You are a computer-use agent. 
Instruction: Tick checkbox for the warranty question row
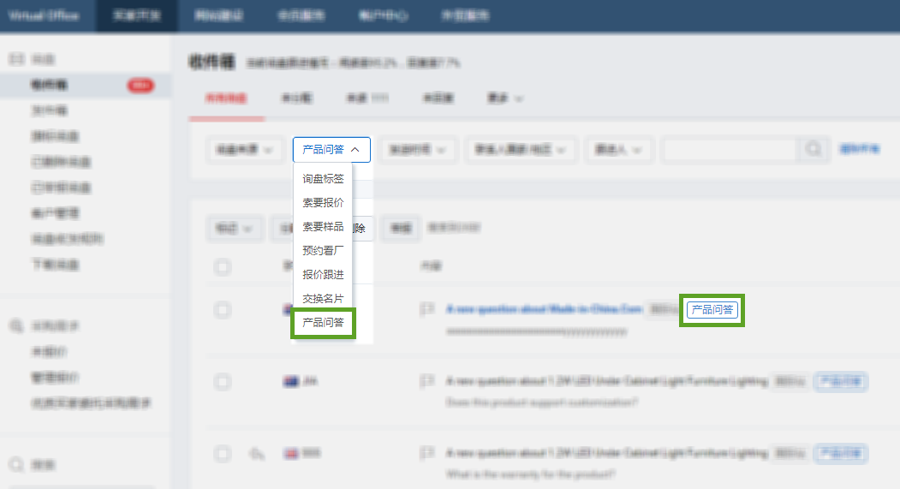point(223,453)
